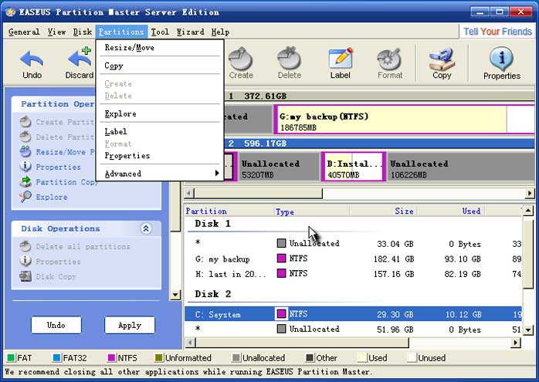Screen dimensions: 539x382
Task: Select the 53207MB Unallocated block
Action: click(x=279, y=167)
